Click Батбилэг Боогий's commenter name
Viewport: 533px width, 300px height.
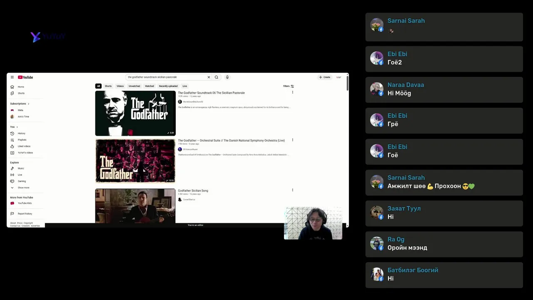coord(413,270)
